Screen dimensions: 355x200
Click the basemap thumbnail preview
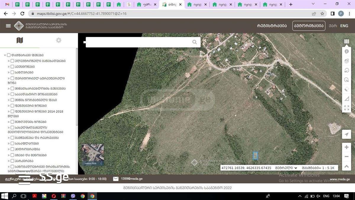[93, 155]
